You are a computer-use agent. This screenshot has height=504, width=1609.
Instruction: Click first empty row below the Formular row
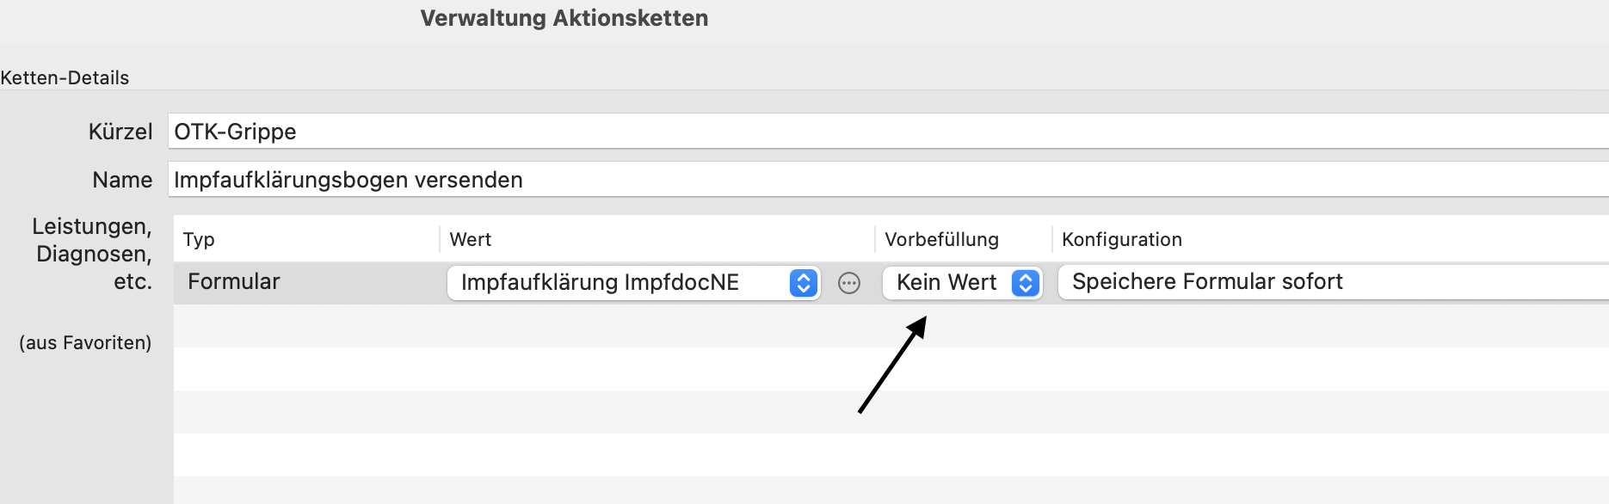coord(891,326)
